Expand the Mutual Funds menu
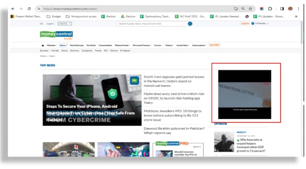 pos(122,46)
